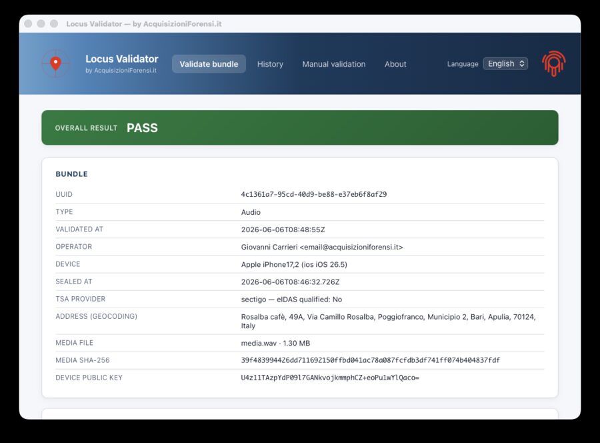Select the Media SHA-256 hash value
Image resolution: width=600 pixels, height=443 pixels.
(370, 360)
